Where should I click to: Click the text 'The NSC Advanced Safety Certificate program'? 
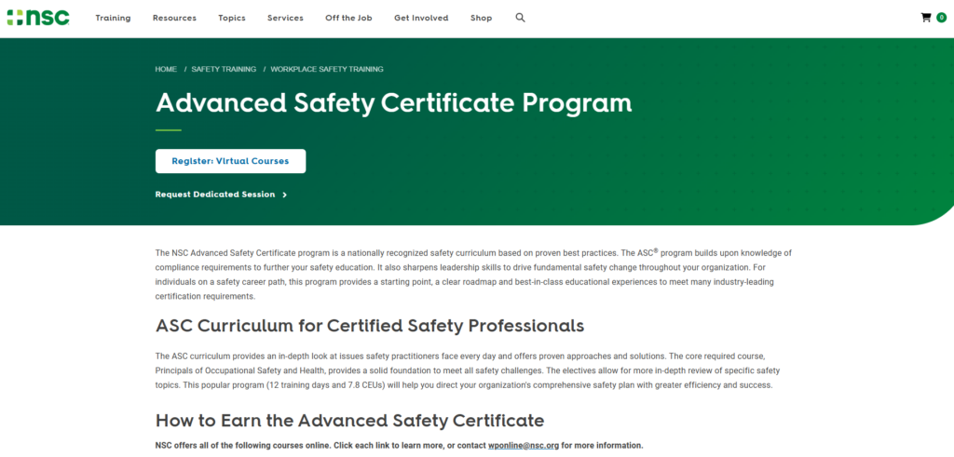[243, 253]
